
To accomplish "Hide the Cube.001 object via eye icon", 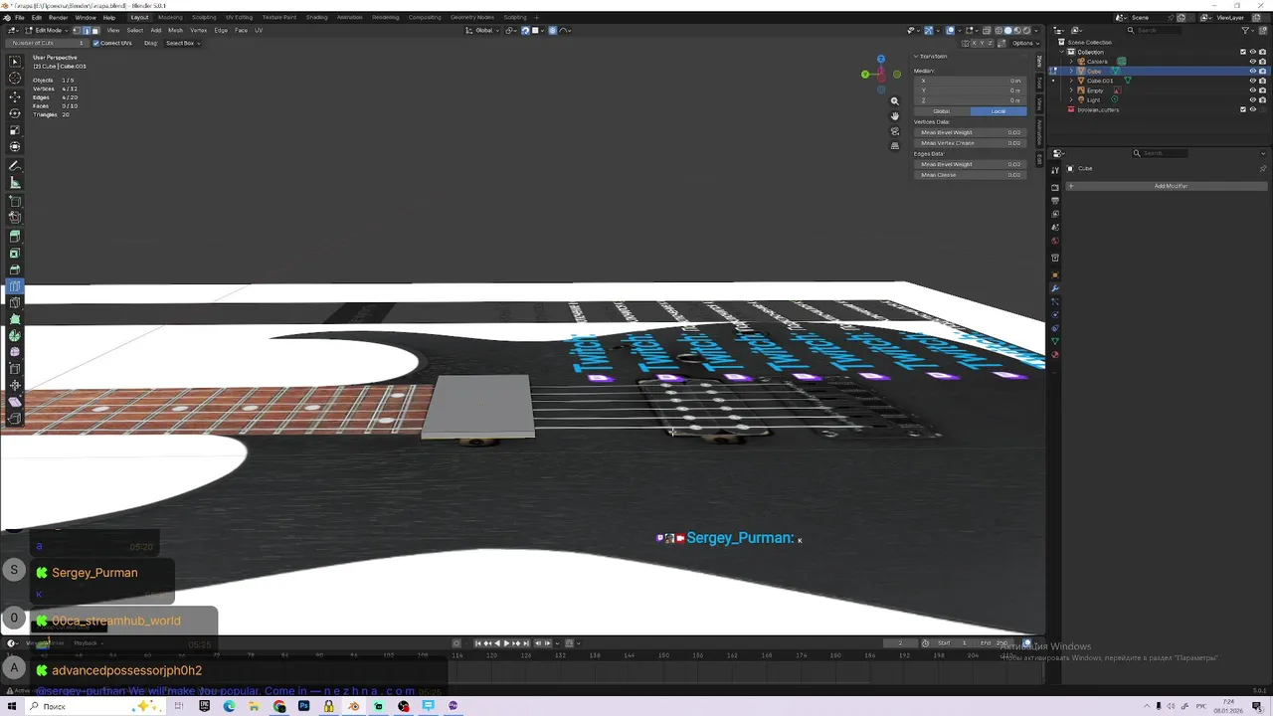I will tap(1253, 81).
